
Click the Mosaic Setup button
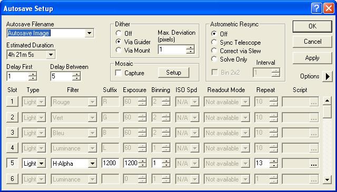pyautogui.click(x=174, y=73)
